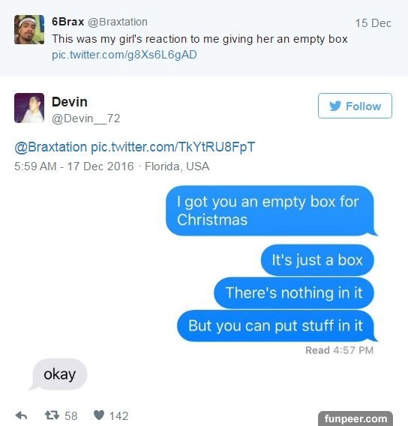Follow Devin with the Follow button

(355, 106)
